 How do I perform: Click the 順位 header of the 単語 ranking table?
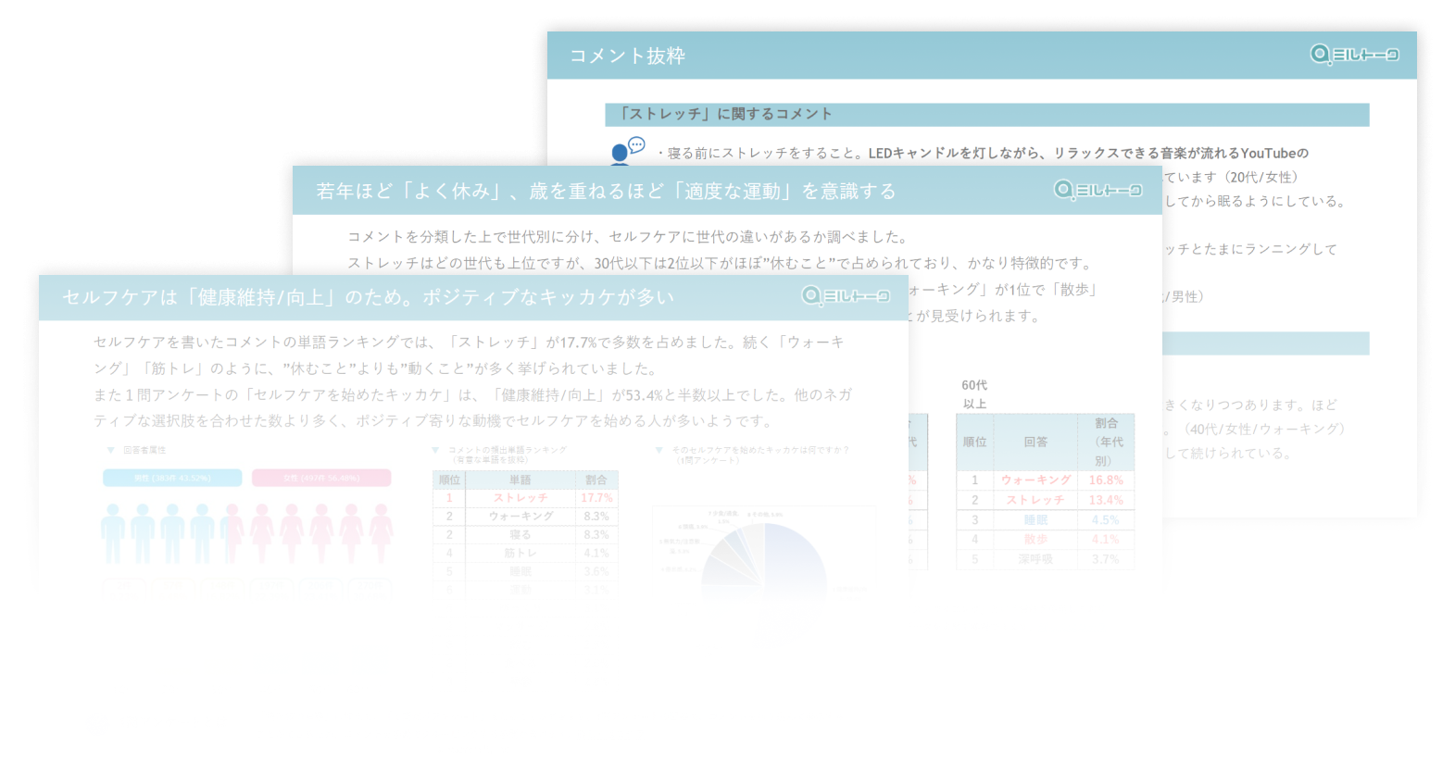coord(449,480)
